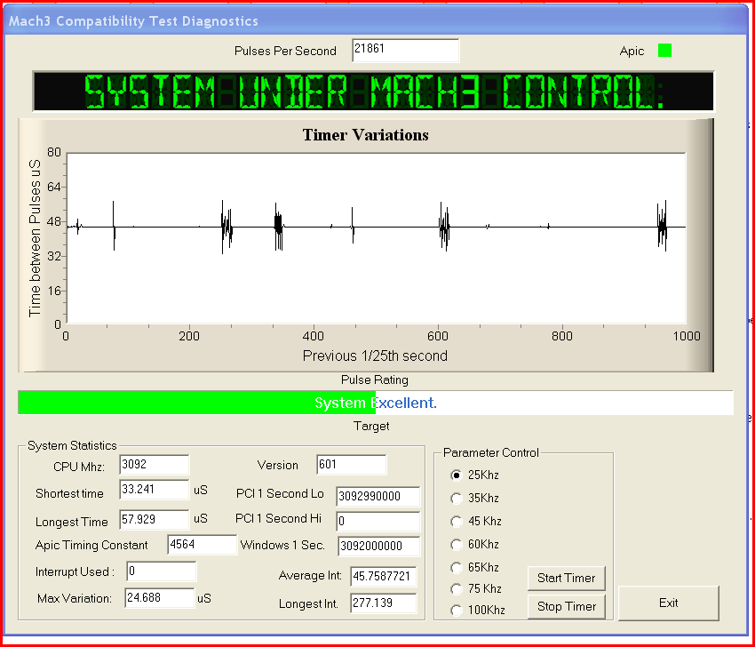Click the green Apic indicator
The width and height of the screenshot is (755, 647).
tap(664, 50)
